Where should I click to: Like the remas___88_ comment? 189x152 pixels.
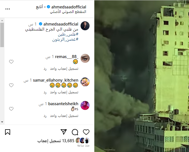click(11, 62)
